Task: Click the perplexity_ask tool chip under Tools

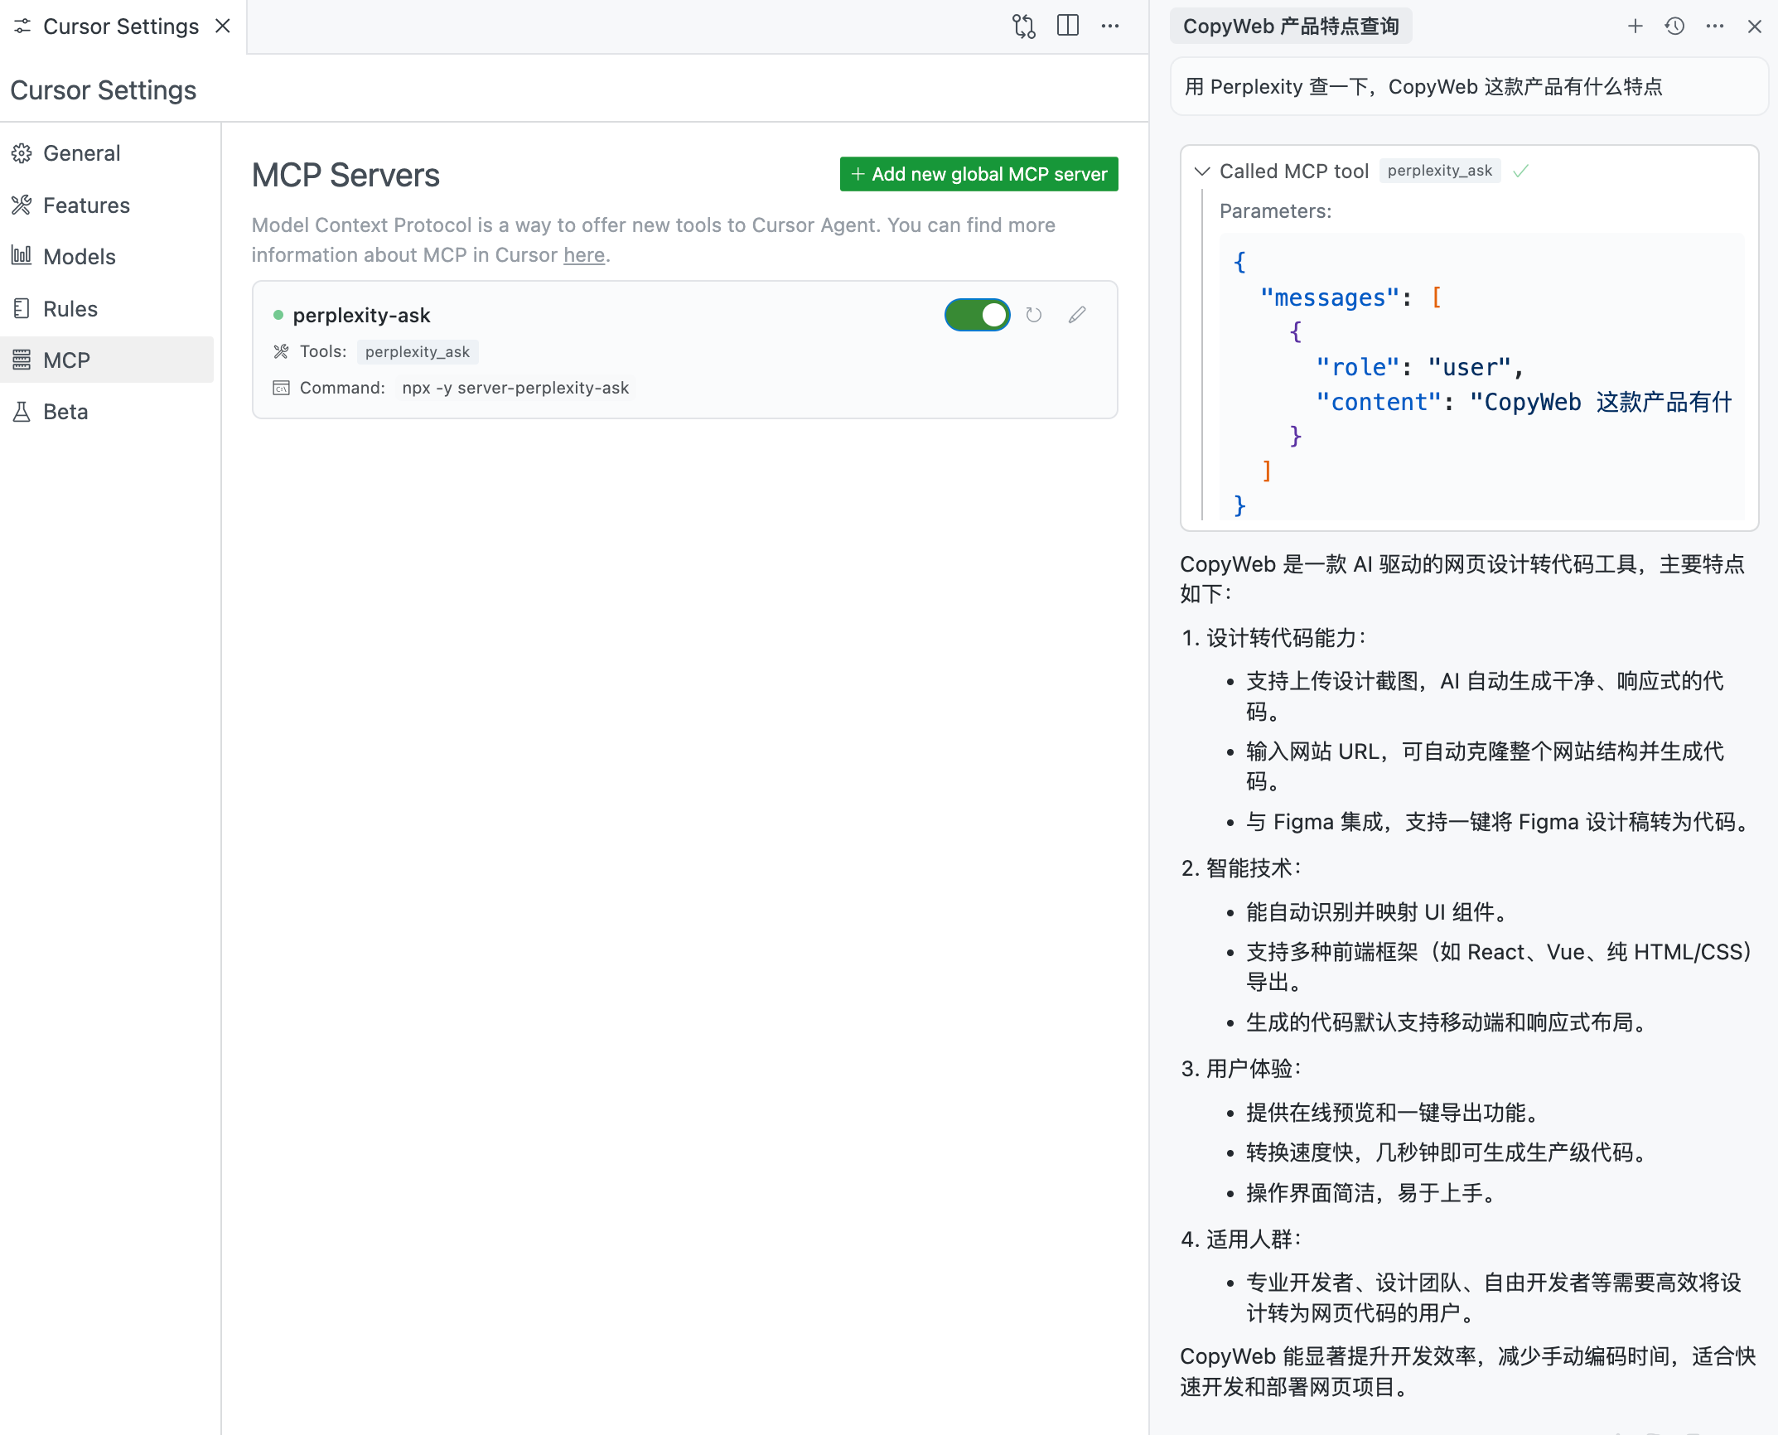Action: click(417, 352)
